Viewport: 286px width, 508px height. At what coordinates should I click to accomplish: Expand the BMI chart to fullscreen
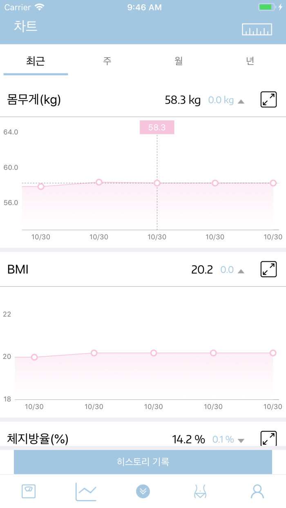[268, 270]
